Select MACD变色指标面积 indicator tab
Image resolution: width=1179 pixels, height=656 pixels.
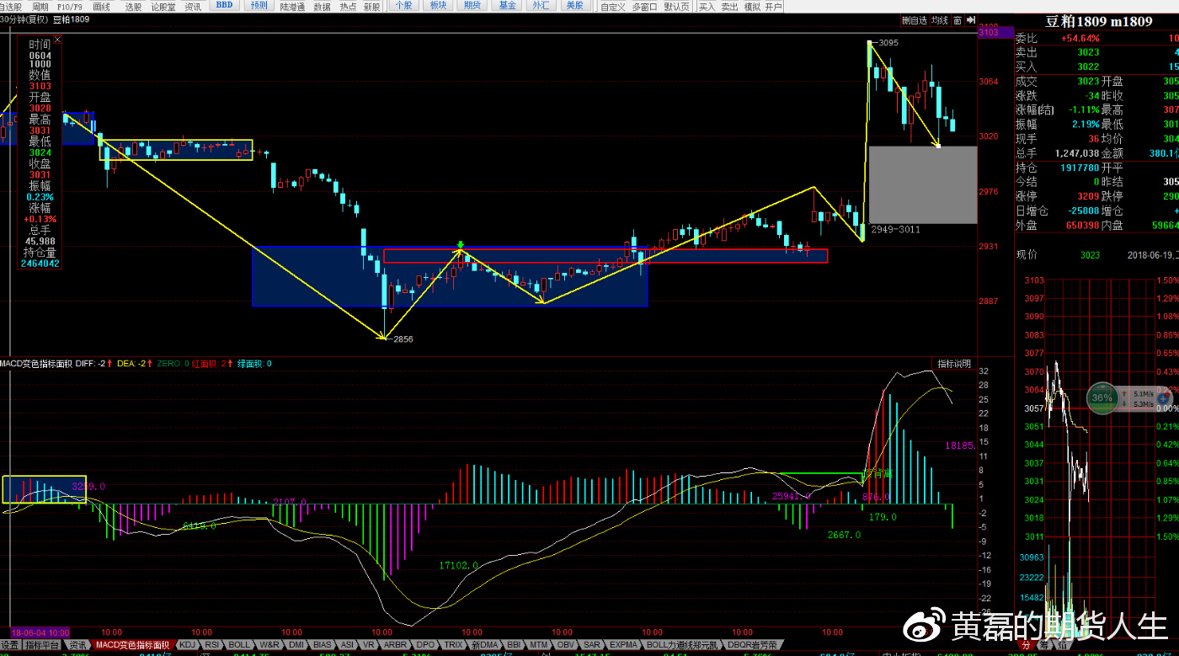(x=131, y=644)
